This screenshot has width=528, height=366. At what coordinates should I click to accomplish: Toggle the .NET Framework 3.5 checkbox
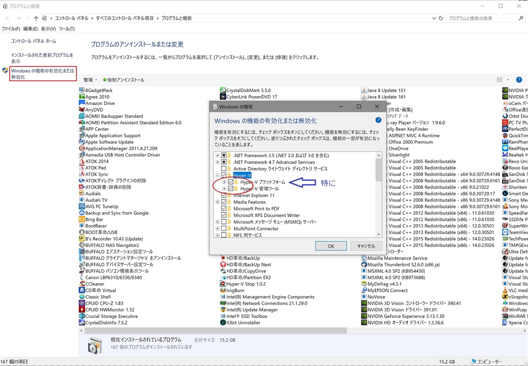click(x=224, y=155)
